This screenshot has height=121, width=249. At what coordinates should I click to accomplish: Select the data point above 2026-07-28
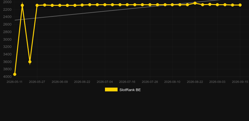[150, 5]
